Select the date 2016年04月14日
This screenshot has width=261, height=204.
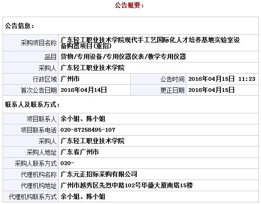pos(84,90)
